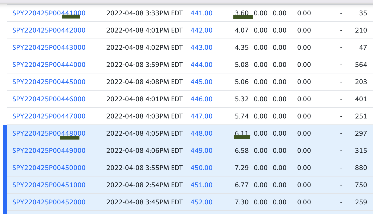Click the 450.00 strike link
The image size is (373, 214).
point(202,168)
